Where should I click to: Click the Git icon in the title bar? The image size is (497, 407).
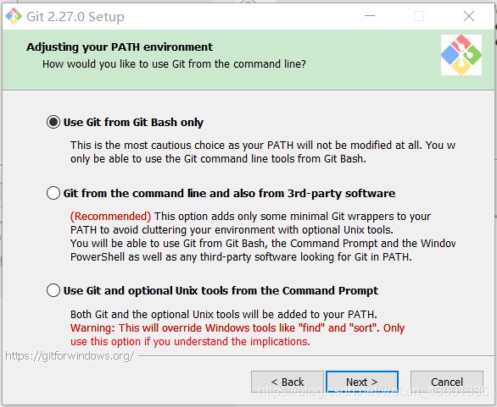click(14, 16)
